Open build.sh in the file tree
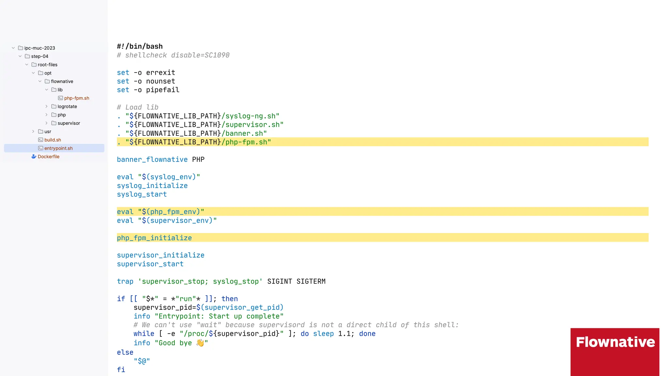This screenshot has height=376, width=668. [x=53, y=140]
